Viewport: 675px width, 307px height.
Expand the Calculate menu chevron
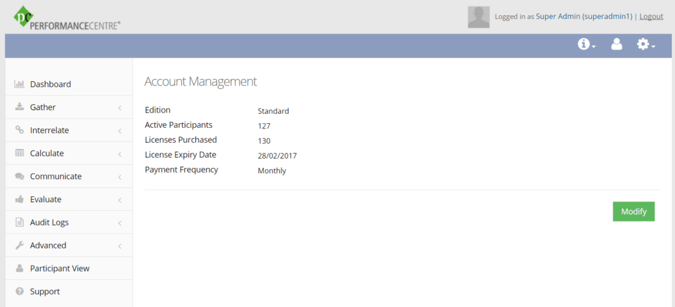120,154
